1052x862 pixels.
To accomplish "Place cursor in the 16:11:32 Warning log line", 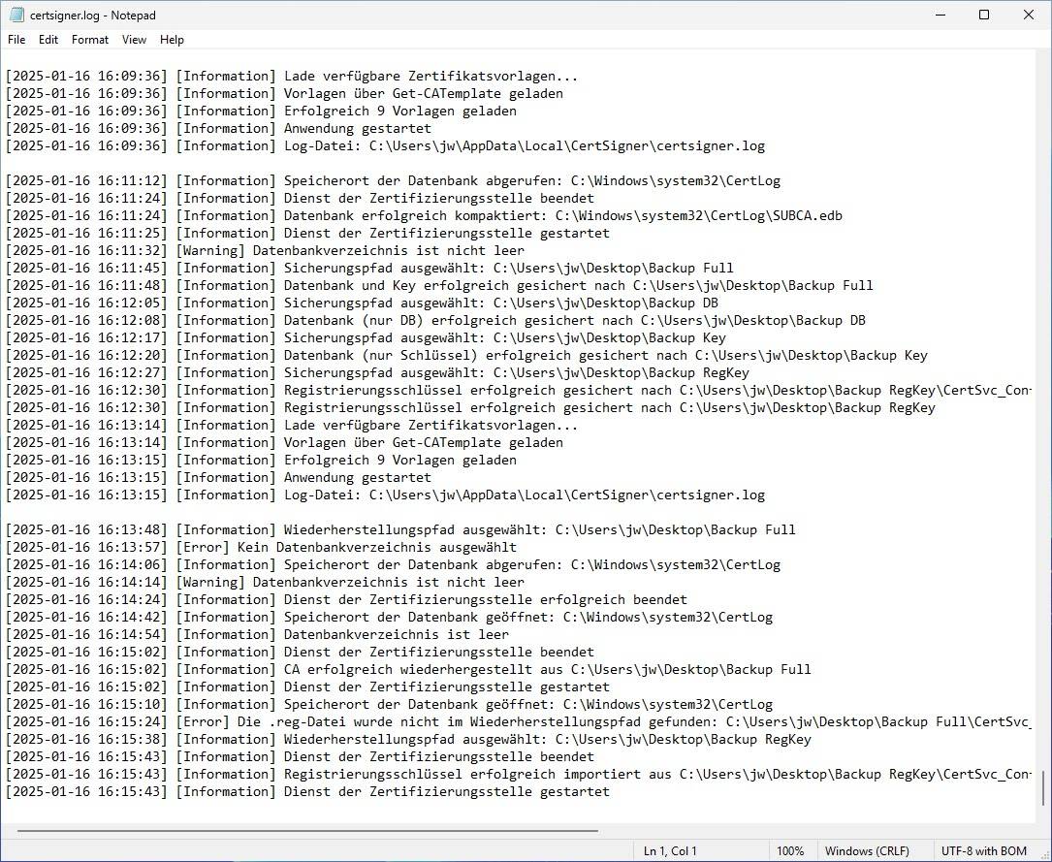I will click(x=388, y=250).
